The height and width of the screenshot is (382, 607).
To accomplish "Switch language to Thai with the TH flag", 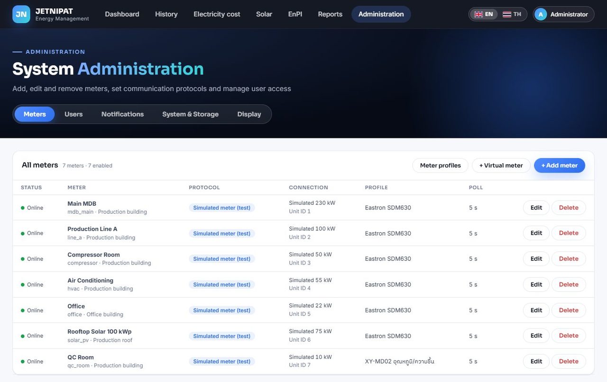I will point(512,14).
